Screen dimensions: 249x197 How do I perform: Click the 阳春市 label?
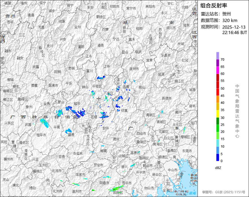[x=104, y=183]
